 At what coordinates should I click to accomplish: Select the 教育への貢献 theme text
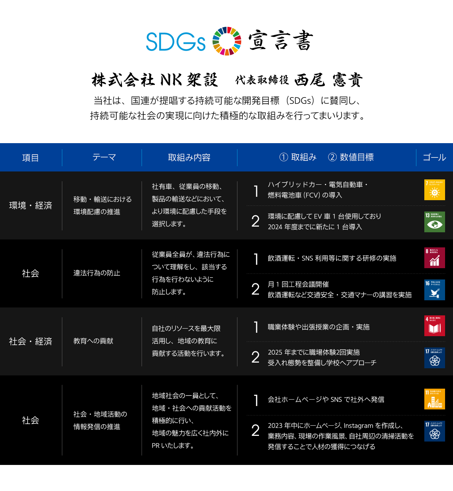(x=93, y=341)
